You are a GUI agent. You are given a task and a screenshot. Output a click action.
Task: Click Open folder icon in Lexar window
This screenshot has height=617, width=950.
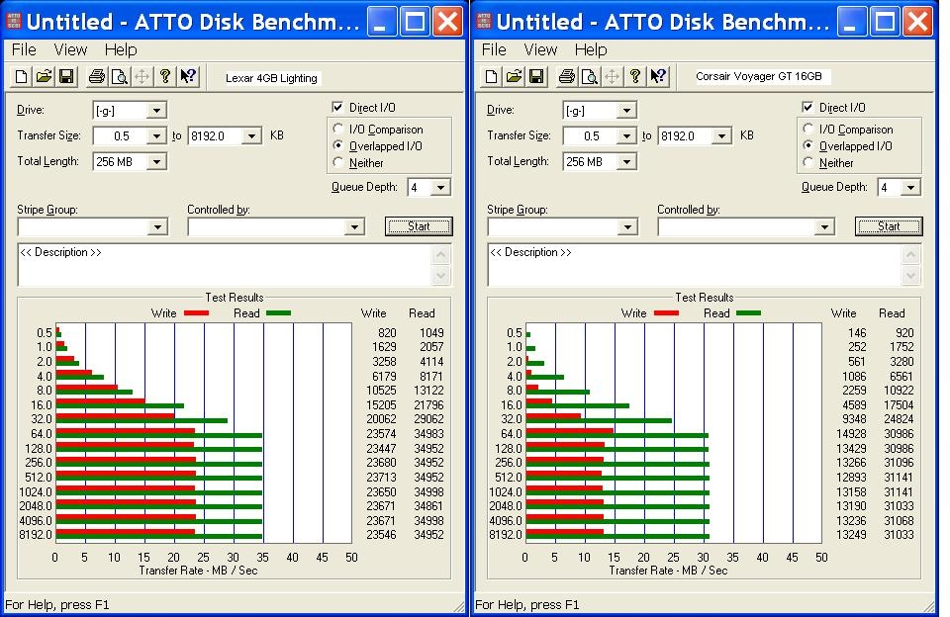[44, 76]
